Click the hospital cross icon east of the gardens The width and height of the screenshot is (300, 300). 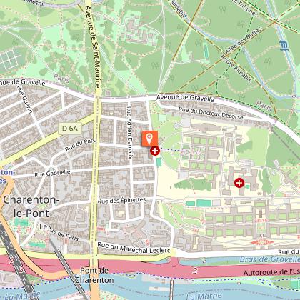coord(239,183)
